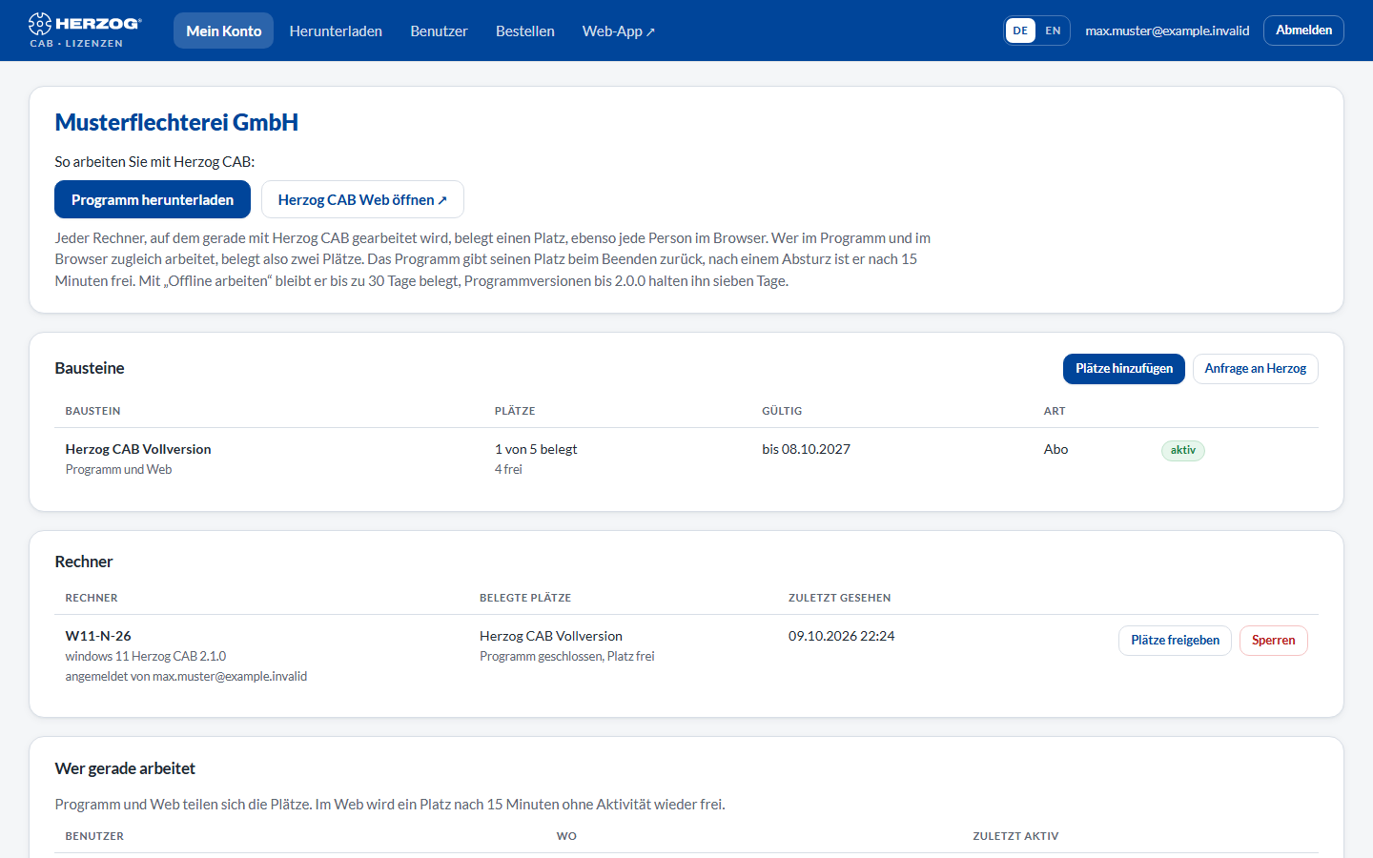The height and width of the screenshot is (858, 1373).
Task: Click the '1 von 5 belegt' cell
Action: [536, 449]
